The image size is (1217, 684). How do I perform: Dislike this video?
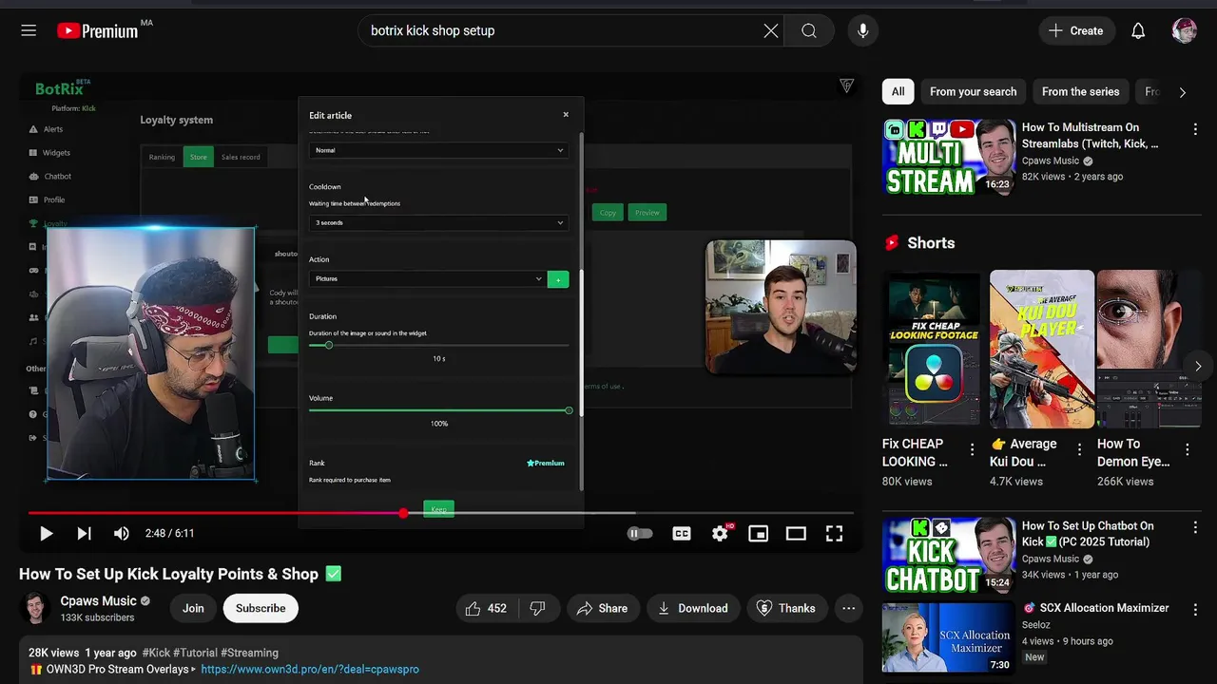pyautogui.click(x=537, y=608)
